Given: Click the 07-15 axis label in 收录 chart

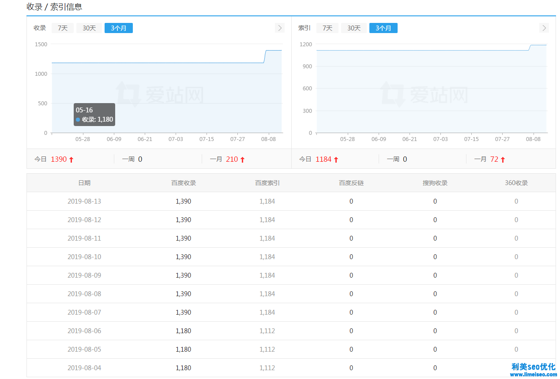Looking at the screenshot, I should tap(207, 139).
